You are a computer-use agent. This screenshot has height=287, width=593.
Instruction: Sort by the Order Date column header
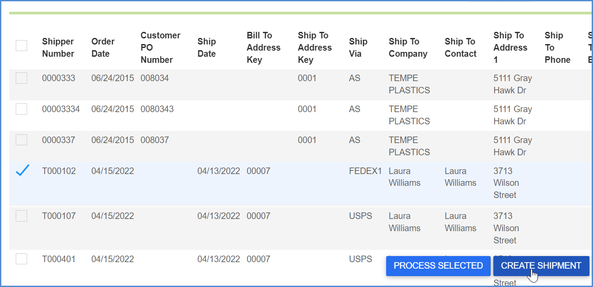coord(103,48)
